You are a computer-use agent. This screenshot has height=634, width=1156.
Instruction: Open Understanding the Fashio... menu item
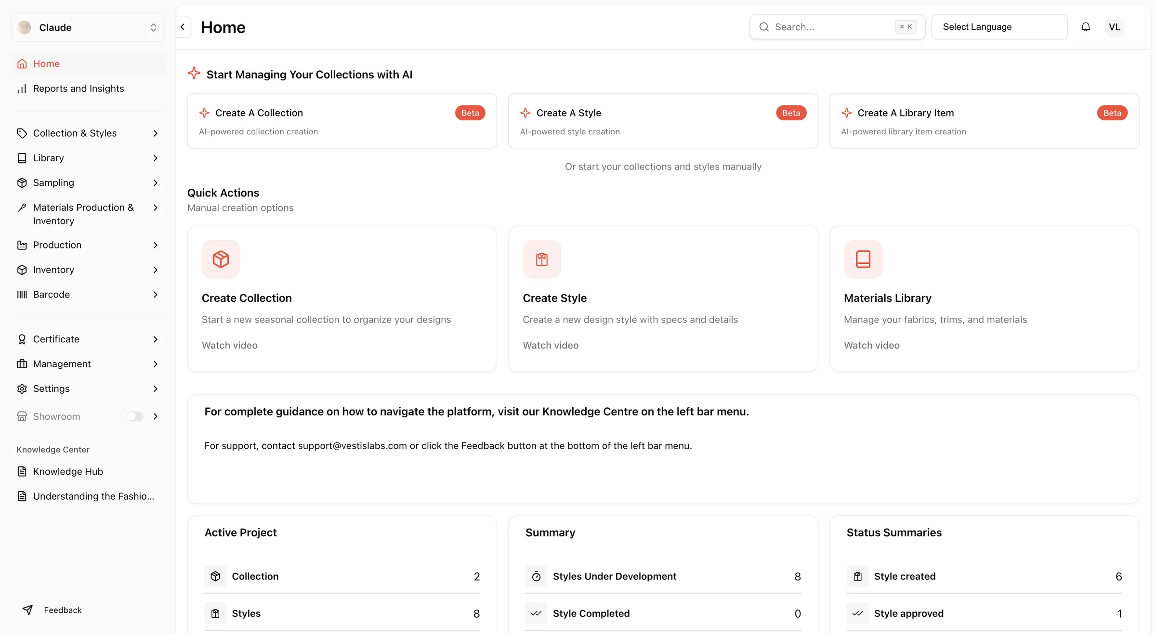[88, 496]
